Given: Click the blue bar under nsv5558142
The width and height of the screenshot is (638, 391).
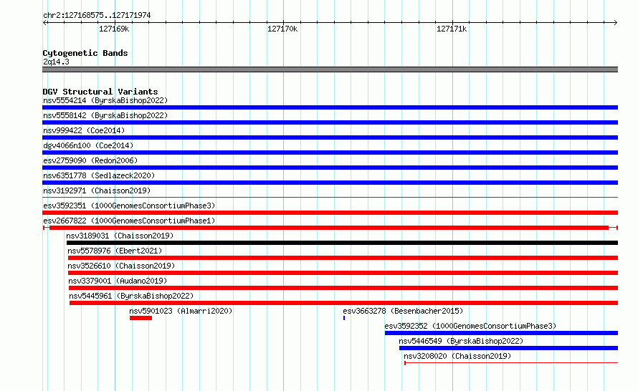Looking at the screenshot, I should 330,122.
